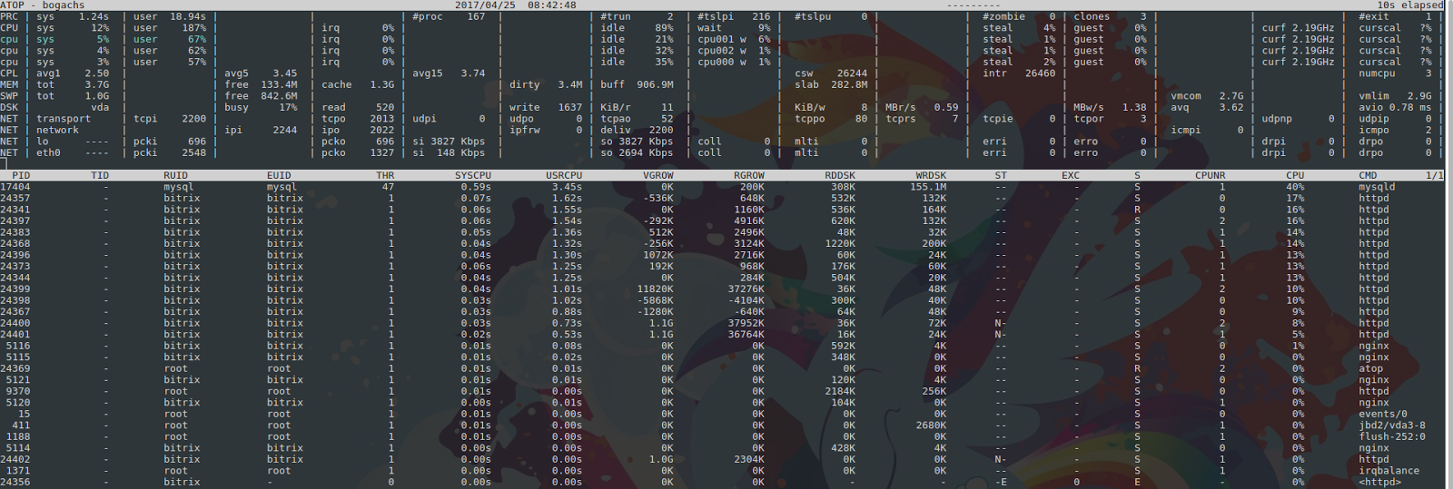Click the avg1 2.50 load value
This screenshot has height=489, width=1453.
73,73
